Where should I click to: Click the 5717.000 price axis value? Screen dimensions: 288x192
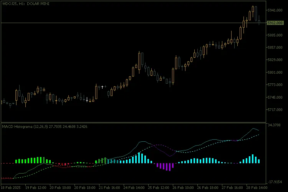tap(275, 110)
